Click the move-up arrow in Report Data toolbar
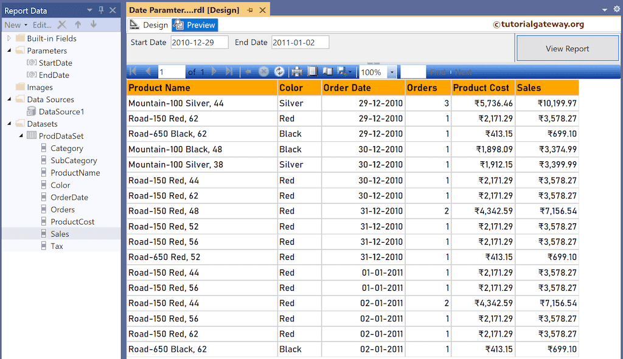The height and width of the screenshot is (359, 623). click(x=78, y=25)
